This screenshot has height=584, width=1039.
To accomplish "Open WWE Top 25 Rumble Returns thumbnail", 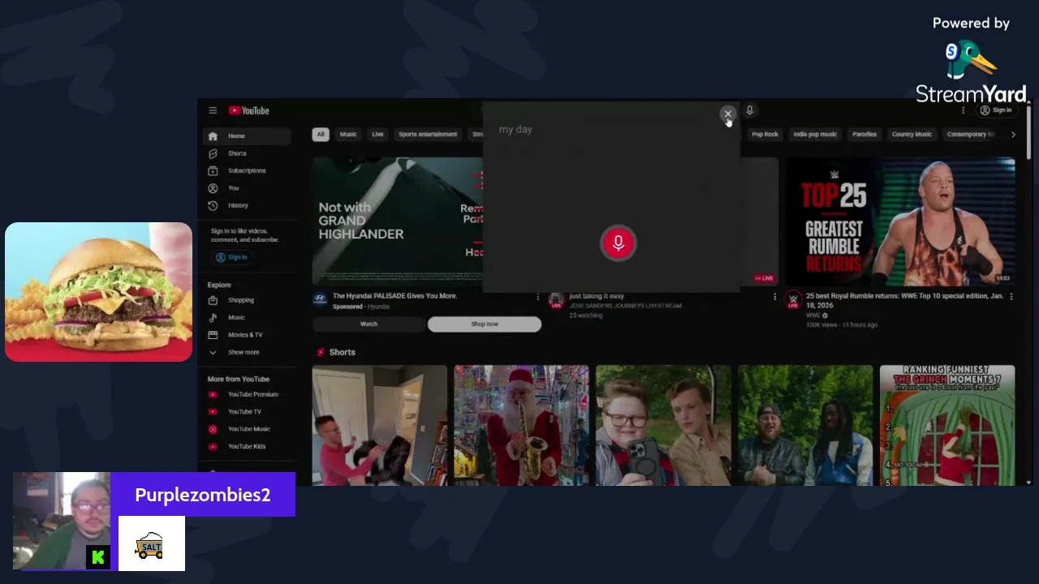I will (900, 221).
